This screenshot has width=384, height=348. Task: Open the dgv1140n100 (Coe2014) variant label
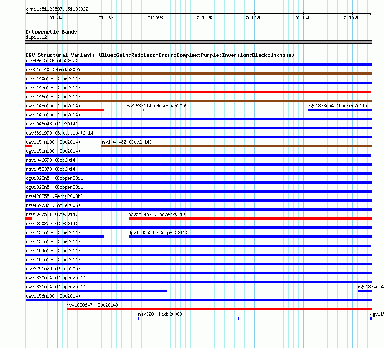53,78
